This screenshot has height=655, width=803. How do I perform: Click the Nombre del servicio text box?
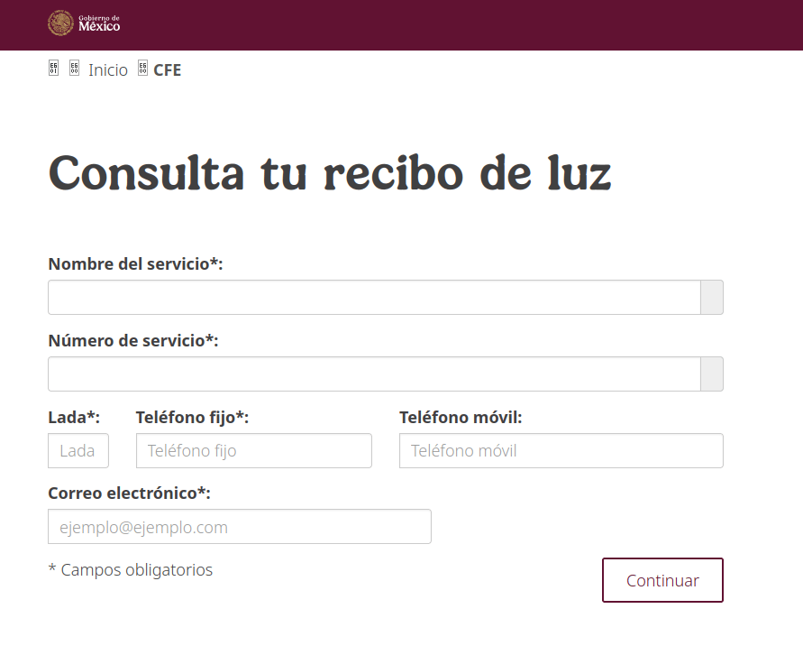pos(373,297)
